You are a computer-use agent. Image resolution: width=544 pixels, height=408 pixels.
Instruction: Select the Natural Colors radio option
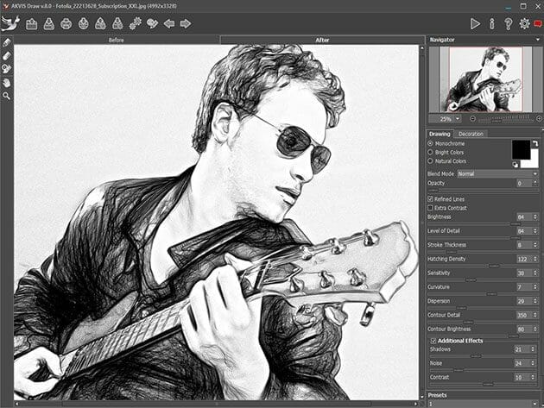(x=431, y=160)
